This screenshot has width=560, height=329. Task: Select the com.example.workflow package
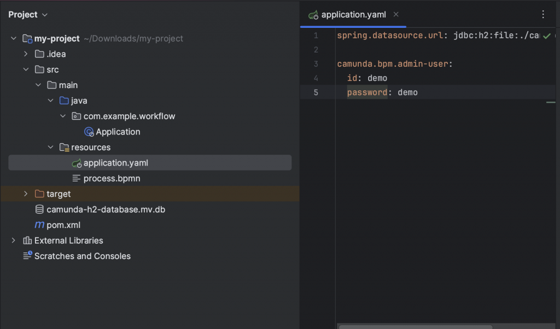[129, 116]
